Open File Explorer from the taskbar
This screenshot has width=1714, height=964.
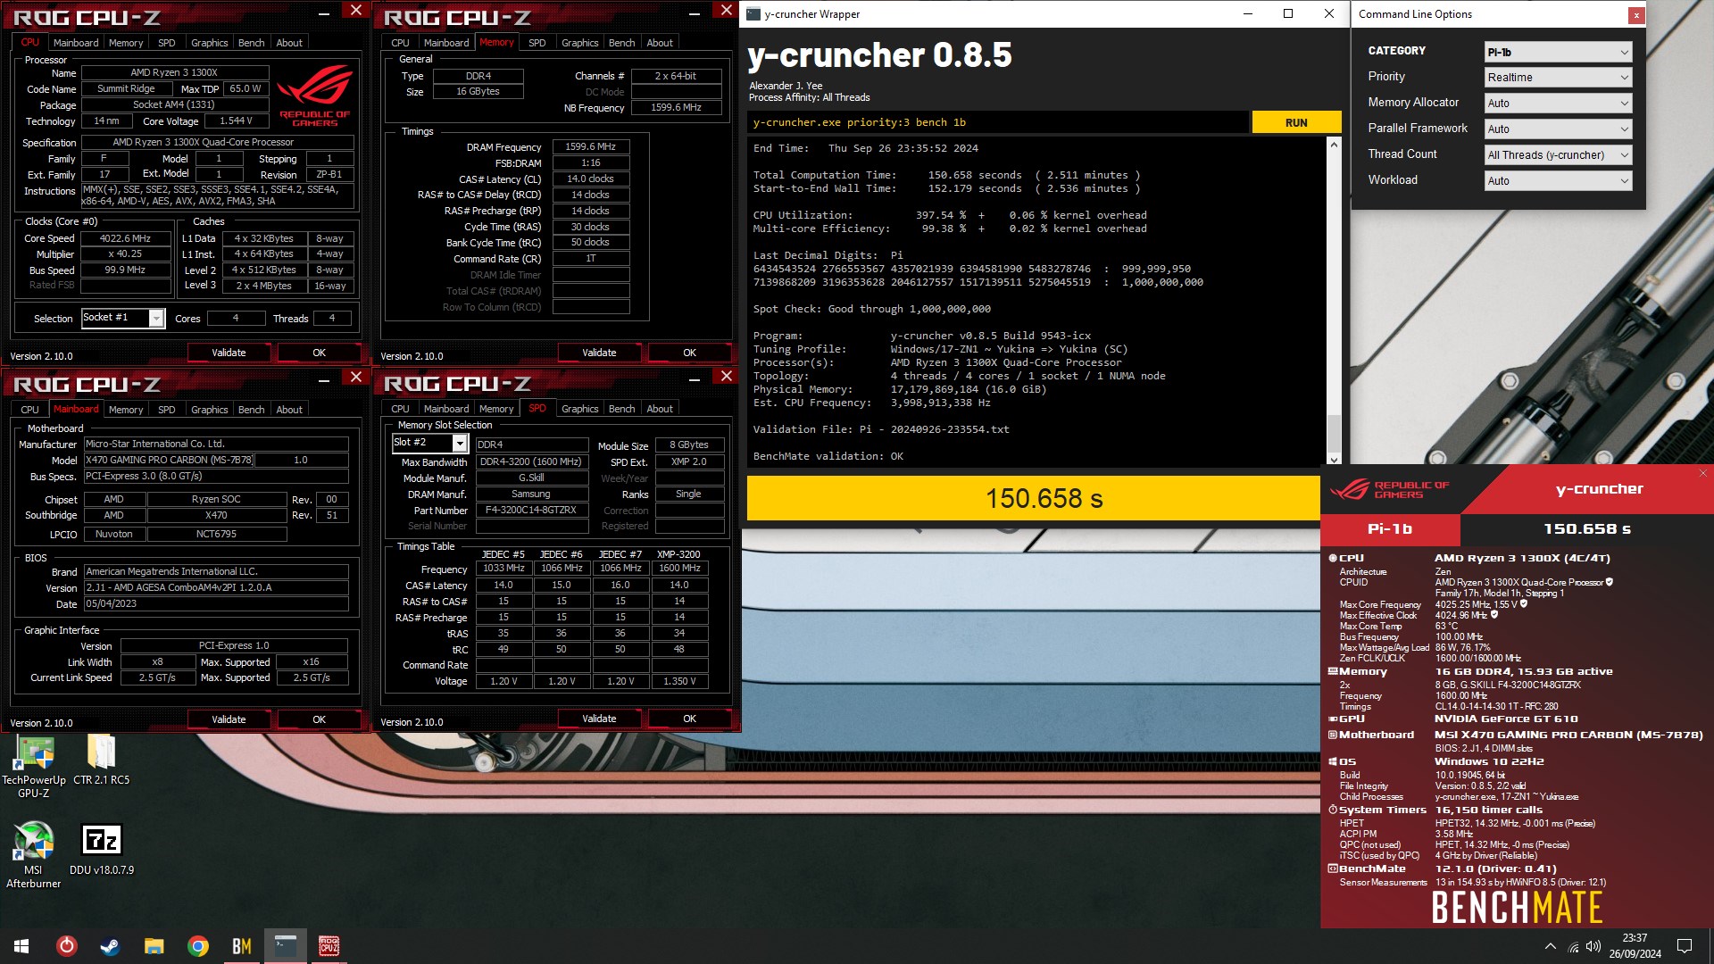pos(154,946)
